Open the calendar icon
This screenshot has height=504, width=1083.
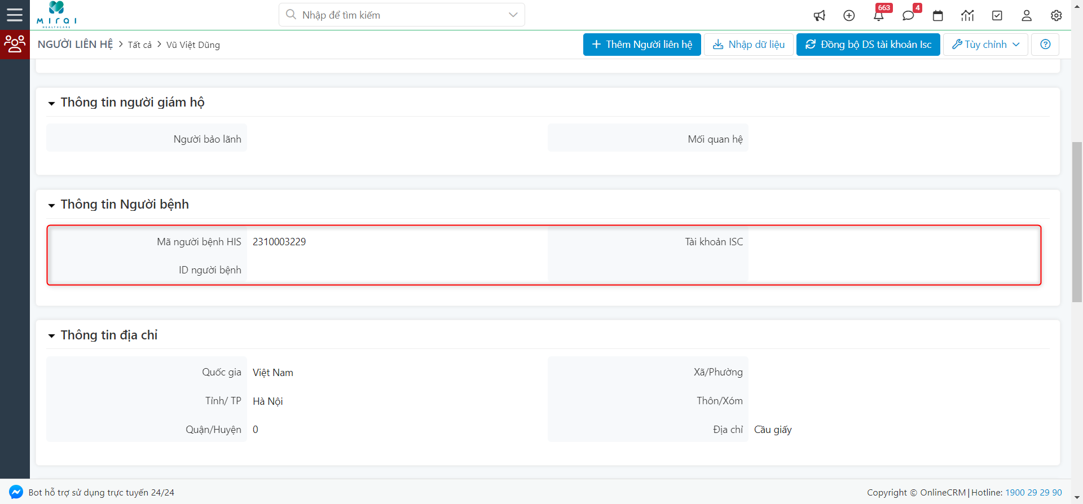pyautogui.click(x=938, y=15)
